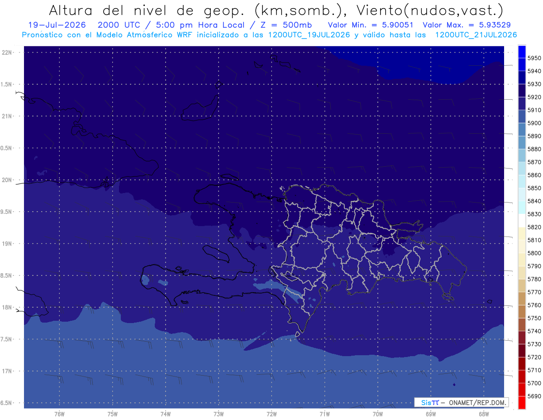Click the '5900' colorbar label

pos(534,123)
